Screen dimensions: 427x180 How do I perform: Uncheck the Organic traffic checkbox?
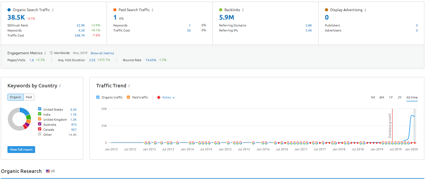coord(98,97)
